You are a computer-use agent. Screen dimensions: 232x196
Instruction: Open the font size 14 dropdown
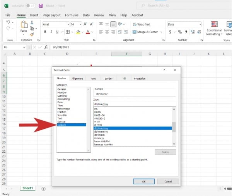click(x=80, y=24)
